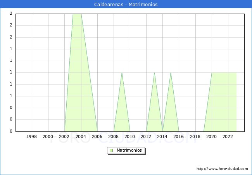252x175 pixels.
Task: Click the tip of the 2009 peak
Action: [x=122, y=73]
